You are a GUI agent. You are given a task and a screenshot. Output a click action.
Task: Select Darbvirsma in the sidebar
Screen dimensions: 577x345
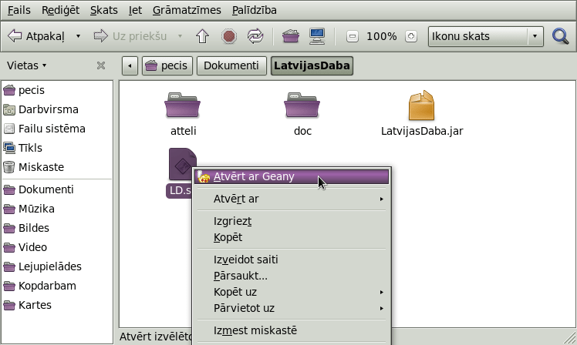[x=57, y=109]
